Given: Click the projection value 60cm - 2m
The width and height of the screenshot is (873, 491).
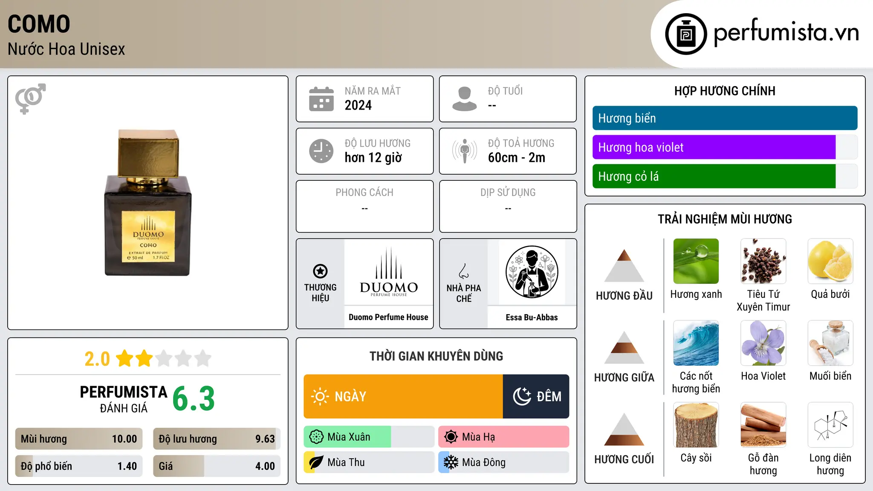Looking at the screenshot, I should click(517, 158).
